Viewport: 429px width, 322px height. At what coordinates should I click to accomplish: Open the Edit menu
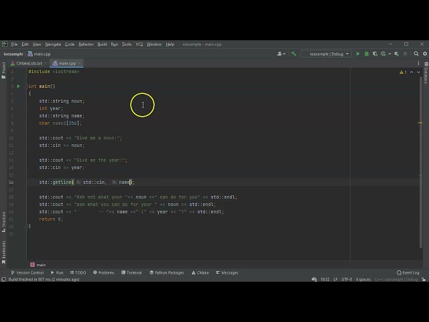tap(25, 44)
